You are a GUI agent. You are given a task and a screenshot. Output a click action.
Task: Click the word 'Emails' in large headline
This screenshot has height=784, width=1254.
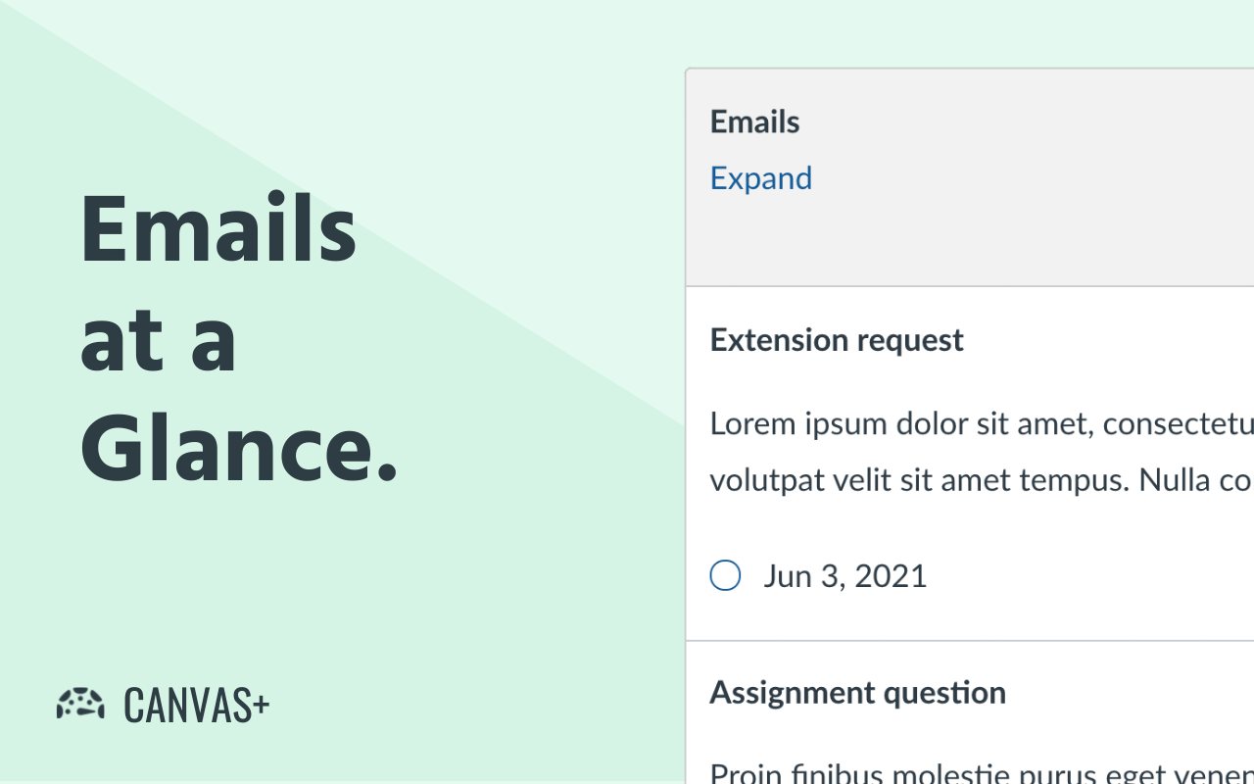tap(218, 228)
